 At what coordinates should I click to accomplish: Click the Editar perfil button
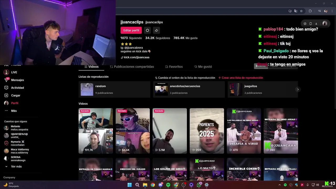131,30
